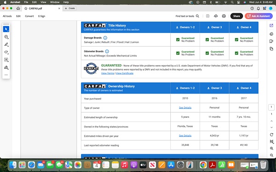Screen dimensions: 276x172
Task: Expand more tools via the three dots
Action: (6, 75)
